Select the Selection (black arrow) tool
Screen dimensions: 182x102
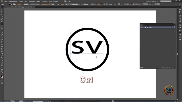(x=2, y=10)
